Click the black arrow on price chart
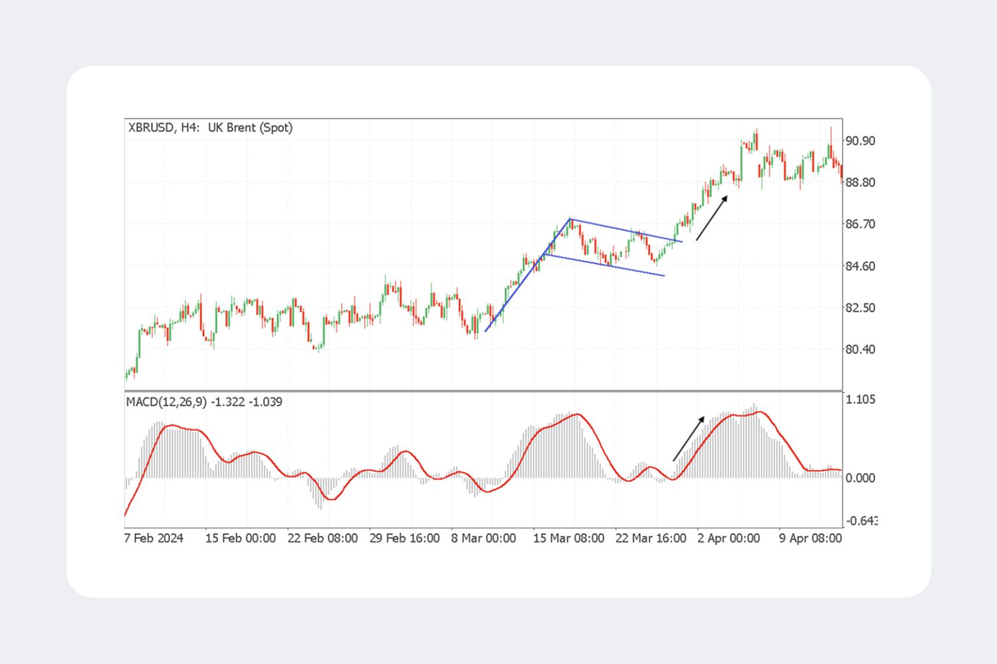This screenshot has width=997, height=664. tap(712, 218)
